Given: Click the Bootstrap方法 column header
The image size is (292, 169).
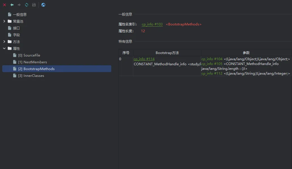Looking at the screenshot, I should (x=167, y=53).
